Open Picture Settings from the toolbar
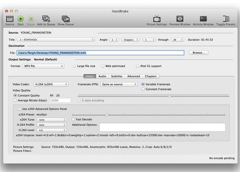 (x=157, y=19)
